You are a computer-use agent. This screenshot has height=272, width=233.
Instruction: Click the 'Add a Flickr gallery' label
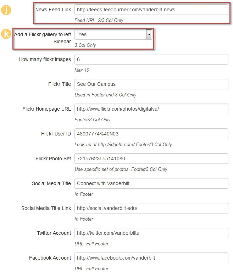point(43,34)
